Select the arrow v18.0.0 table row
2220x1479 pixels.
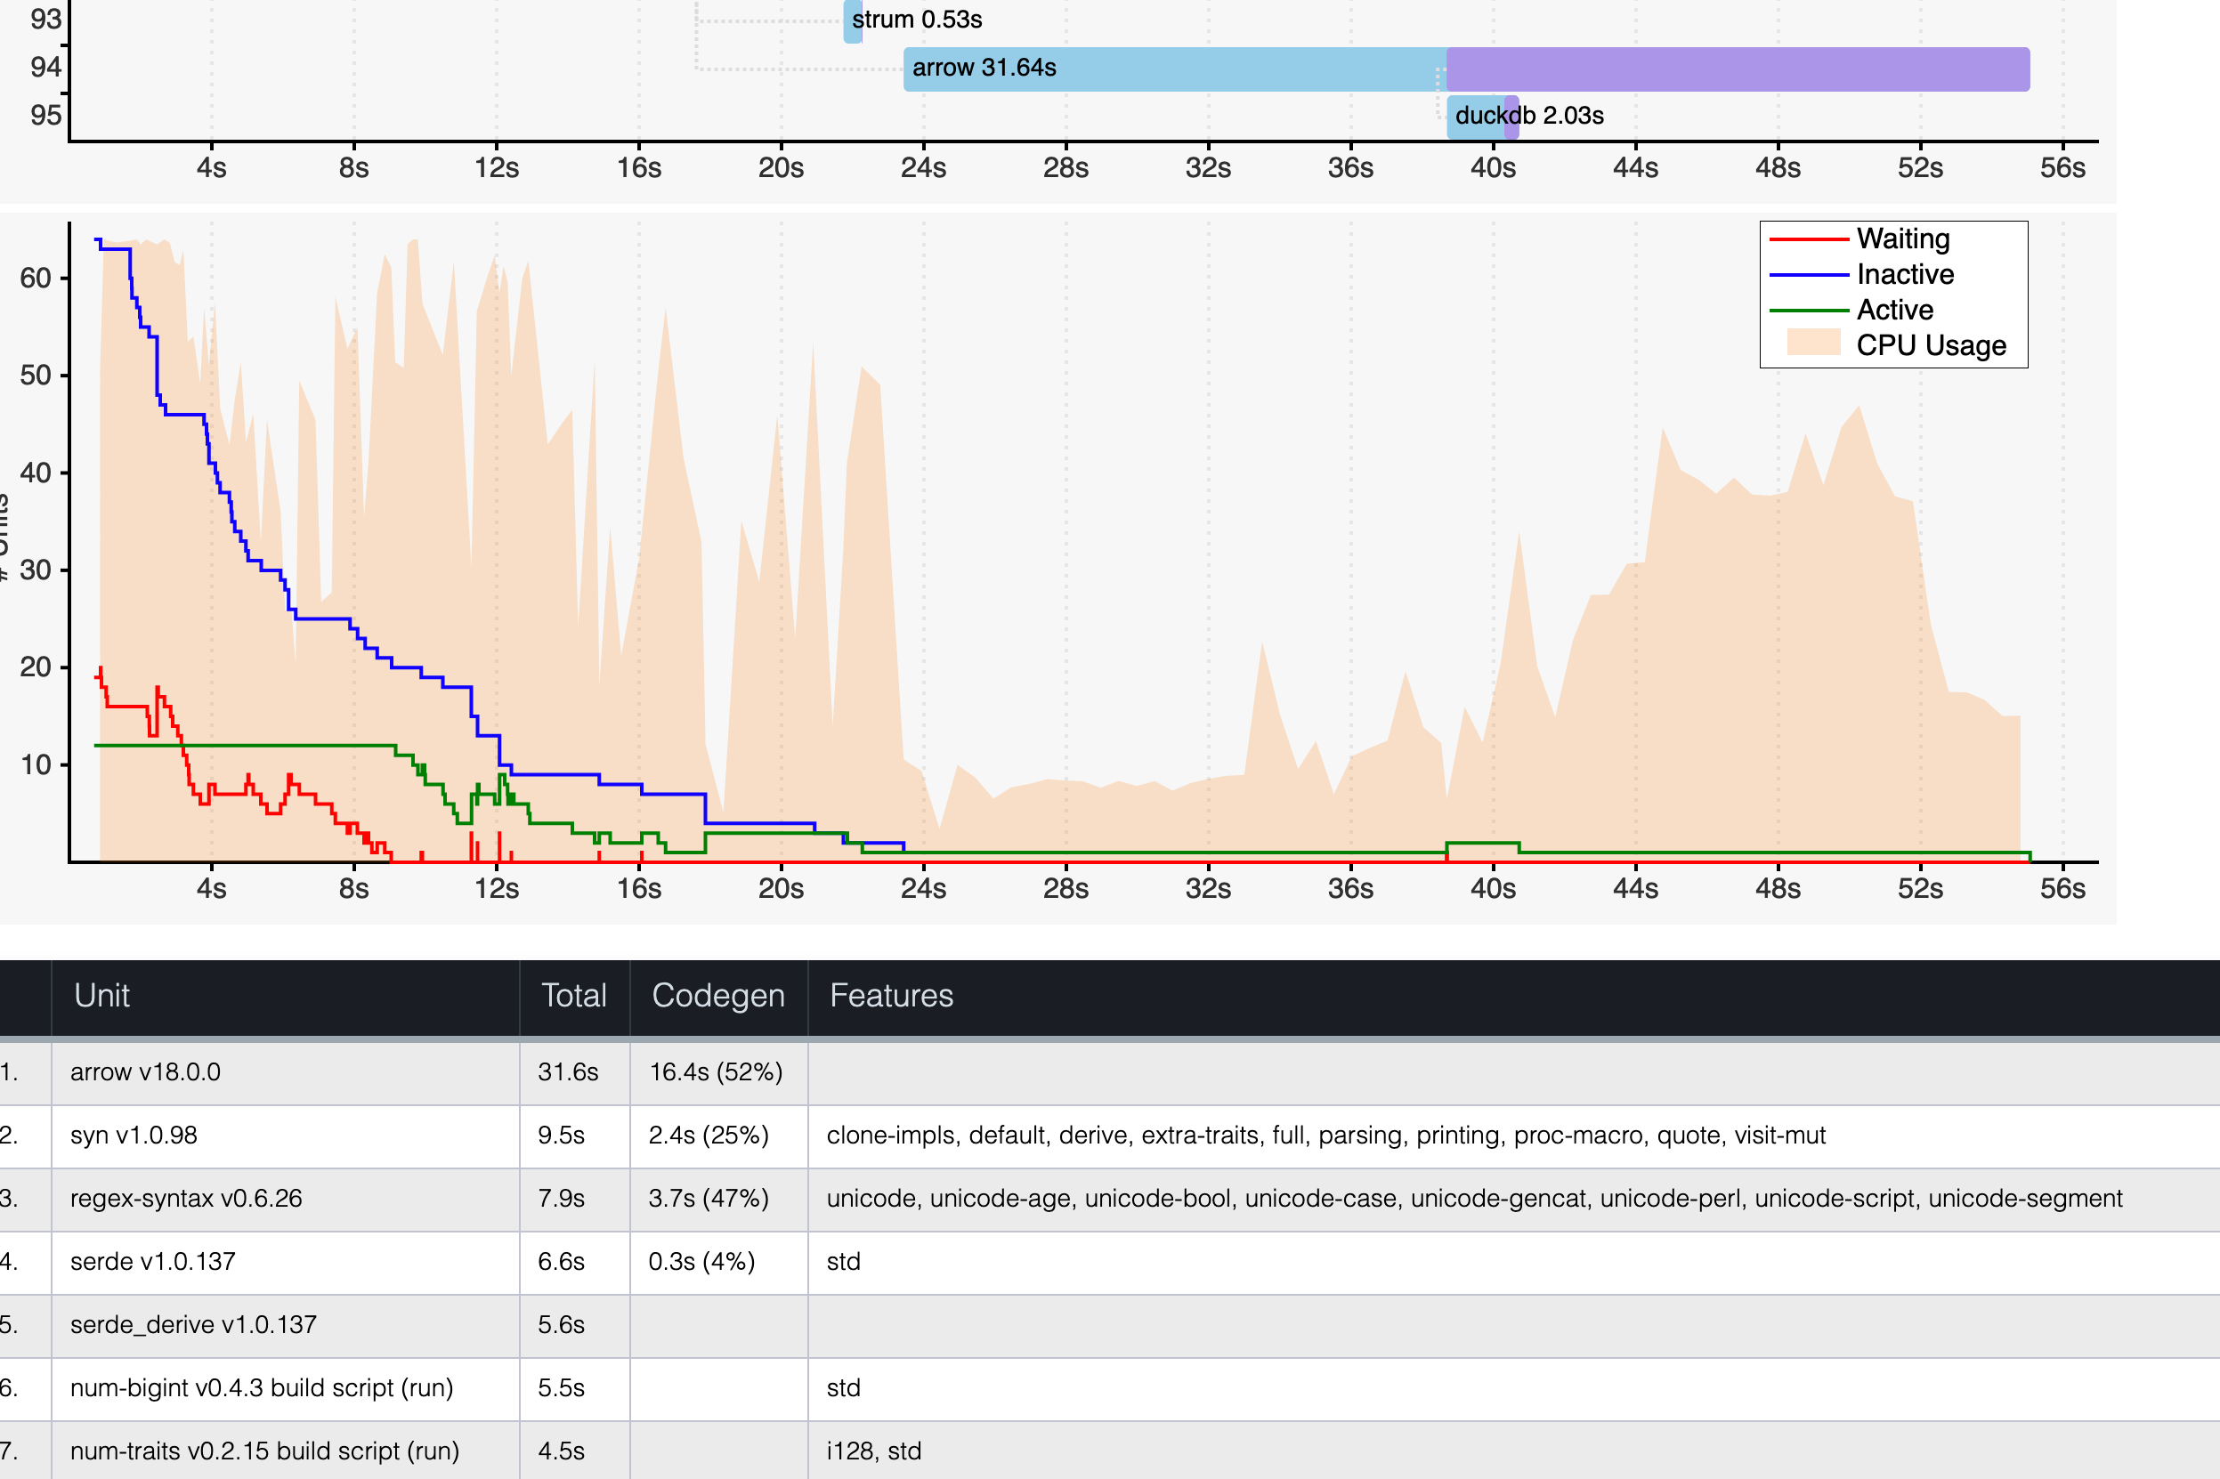(x=145, y=1072)
